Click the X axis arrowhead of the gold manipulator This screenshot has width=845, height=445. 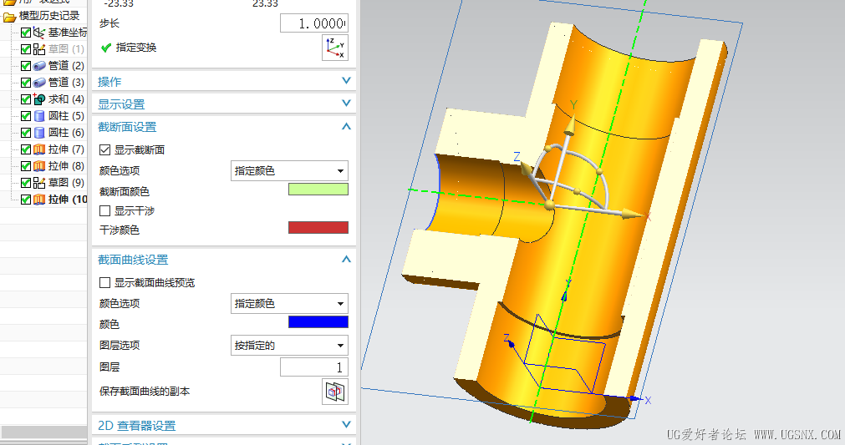(x=632, y=215)
